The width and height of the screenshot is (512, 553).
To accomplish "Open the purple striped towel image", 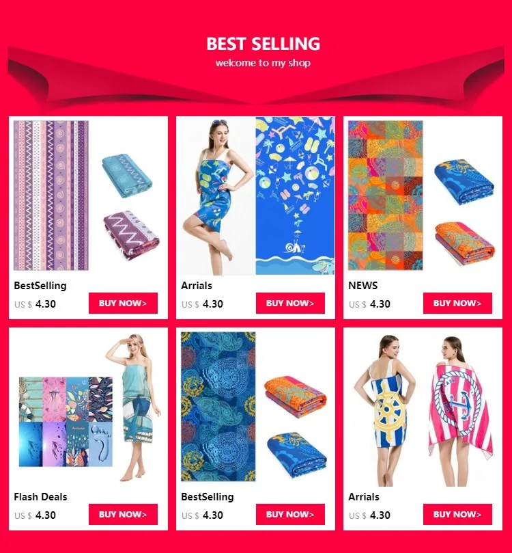I will coord(51,195).
